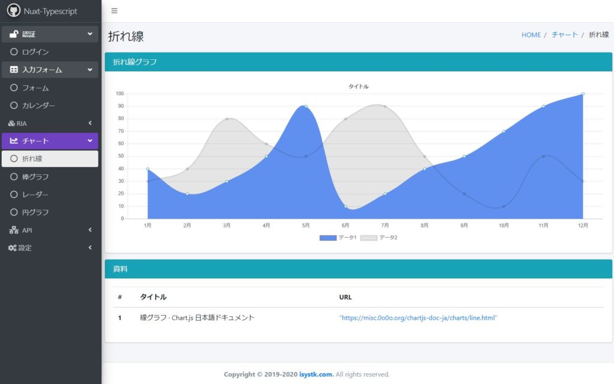Click the 資料 card header
This screenshot has height=384, width=614.
pyautogui.click(x=359, y=269)
